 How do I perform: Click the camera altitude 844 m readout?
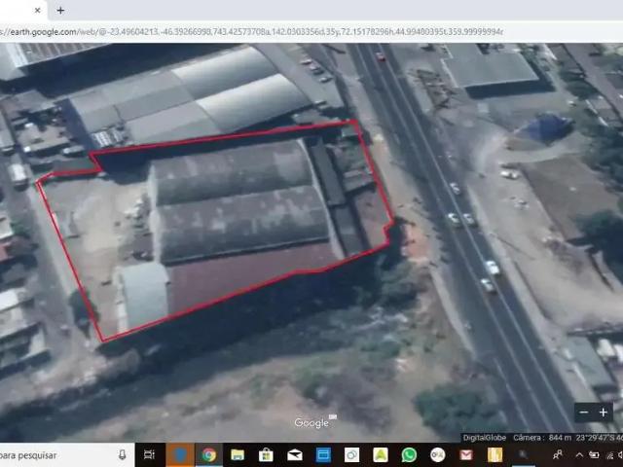548,438
